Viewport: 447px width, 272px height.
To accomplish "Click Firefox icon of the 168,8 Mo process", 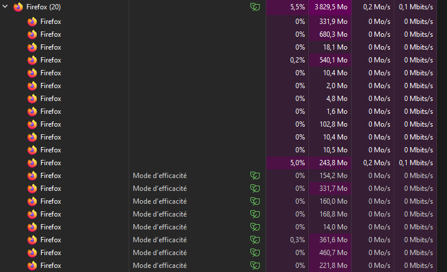I will (32, 214).
